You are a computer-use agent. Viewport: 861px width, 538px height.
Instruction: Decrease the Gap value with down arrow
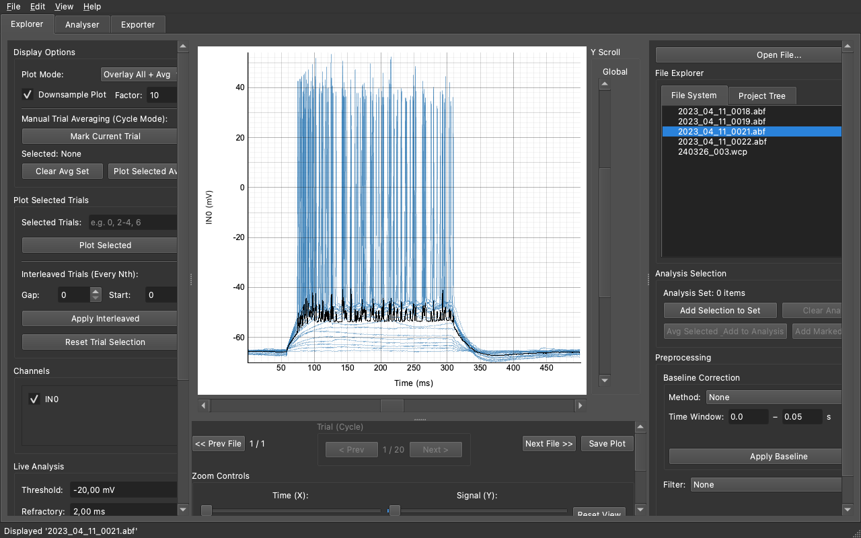[x=96, y=298]
